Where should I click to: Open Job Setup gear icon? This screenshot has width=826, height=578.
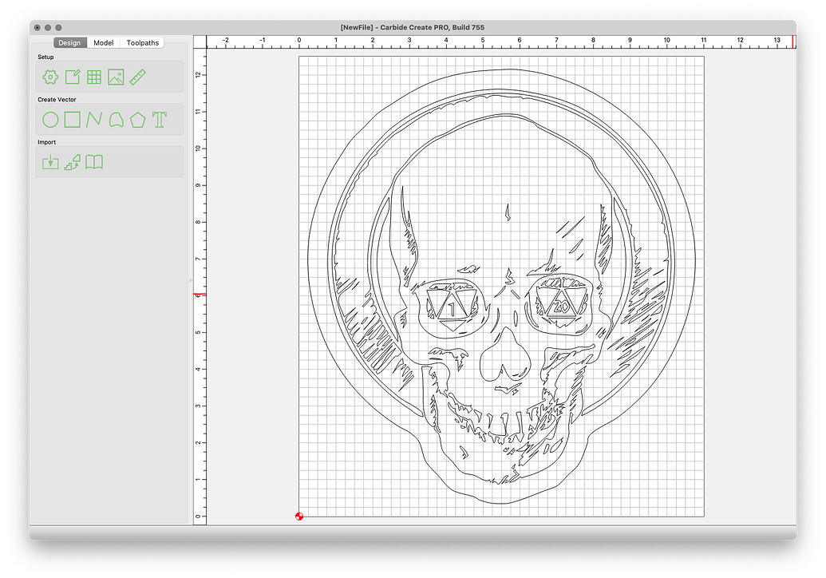tap(50, 77)
